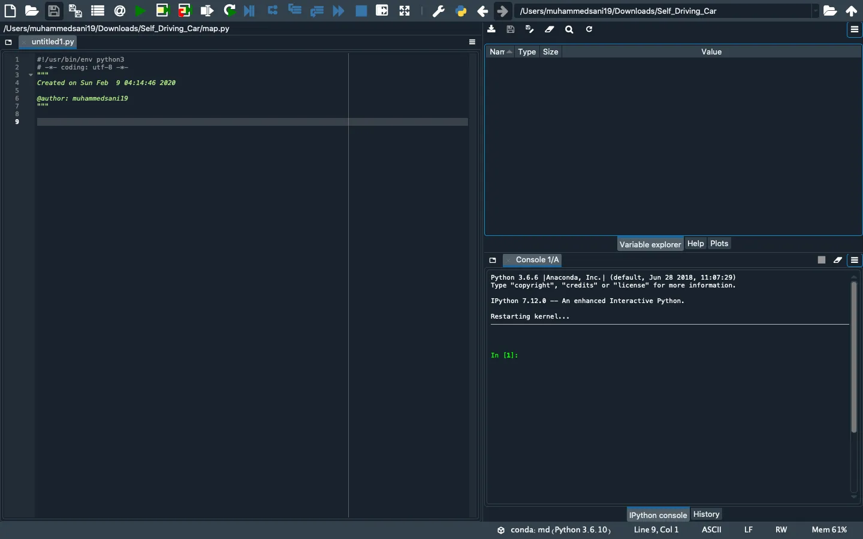Save all open files
The image size is (863, 539).
tap(76, 11)
